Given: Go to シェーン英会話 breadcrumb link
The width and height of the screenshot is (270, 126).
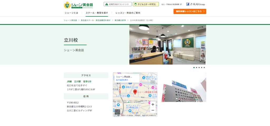Looking at the screenshot, I should coord(70,20).
